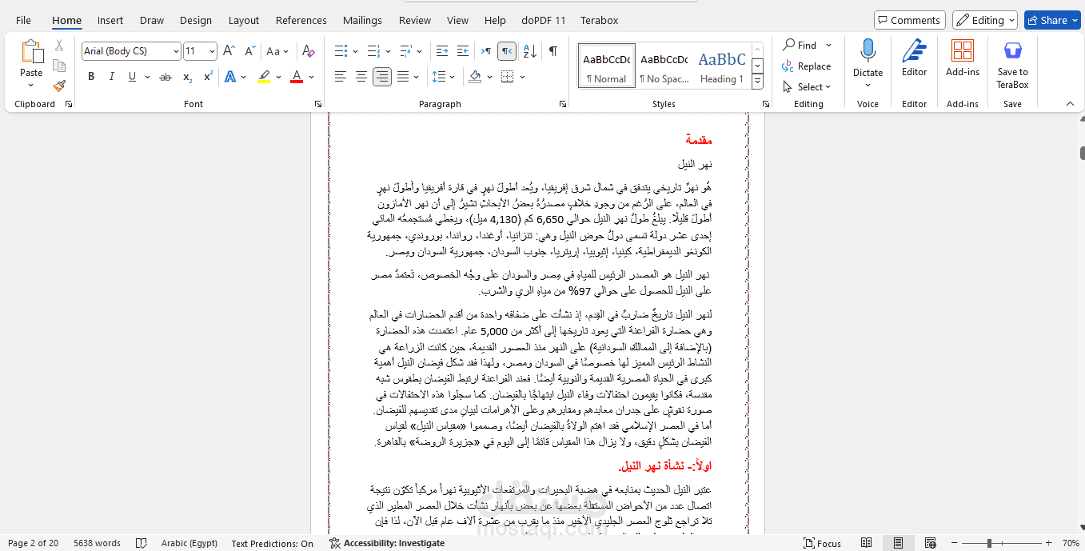
Task: Switch to the Insert tab
Action: tap(110, 20)
